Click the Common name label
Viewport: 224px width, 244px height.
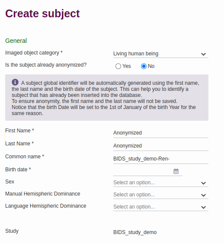[x=25, y=156]
